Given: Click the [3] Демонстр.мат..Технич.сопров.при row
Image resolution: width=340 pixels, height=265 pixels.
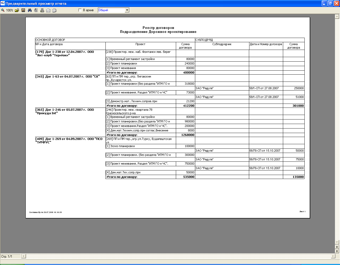Looking at the screenshot, I should 141,101.
